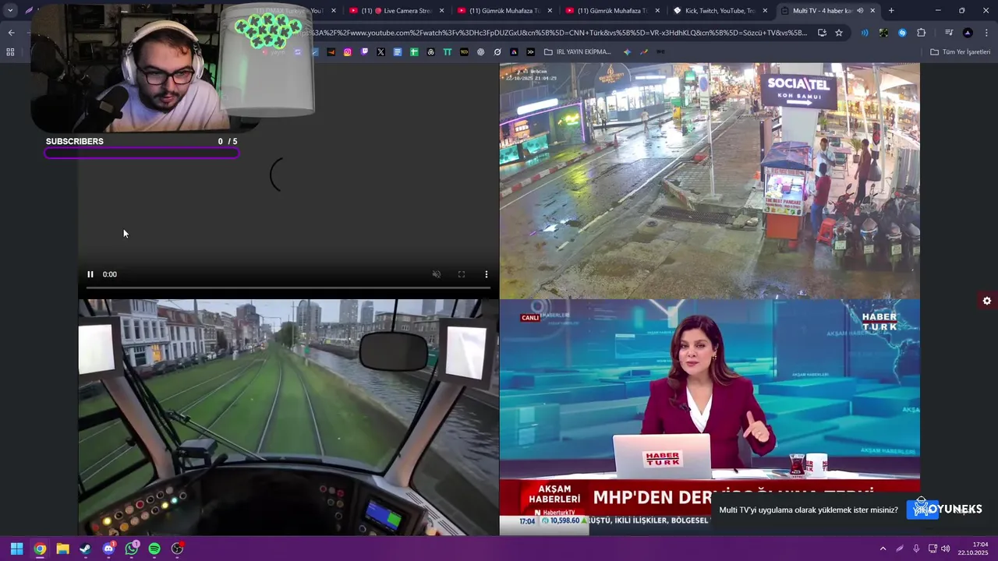Image resolution: width=998 pixels, height=561 pixels.
Task: Switch to the first Gümrük Muhafaza tab
Action: coord(505,11)
